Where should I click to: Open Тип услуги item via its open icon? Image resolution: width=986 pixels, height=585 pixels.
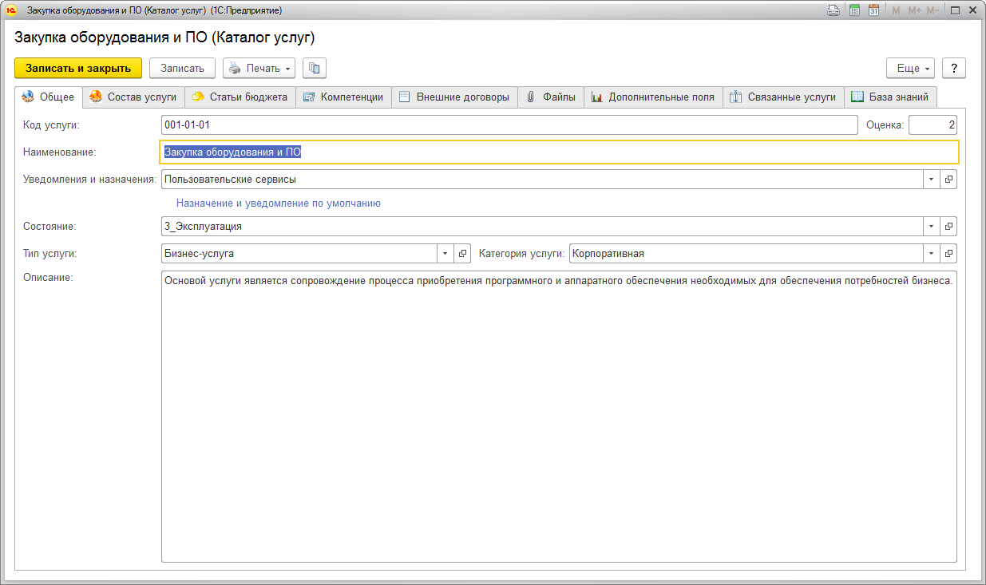point(462,254)
